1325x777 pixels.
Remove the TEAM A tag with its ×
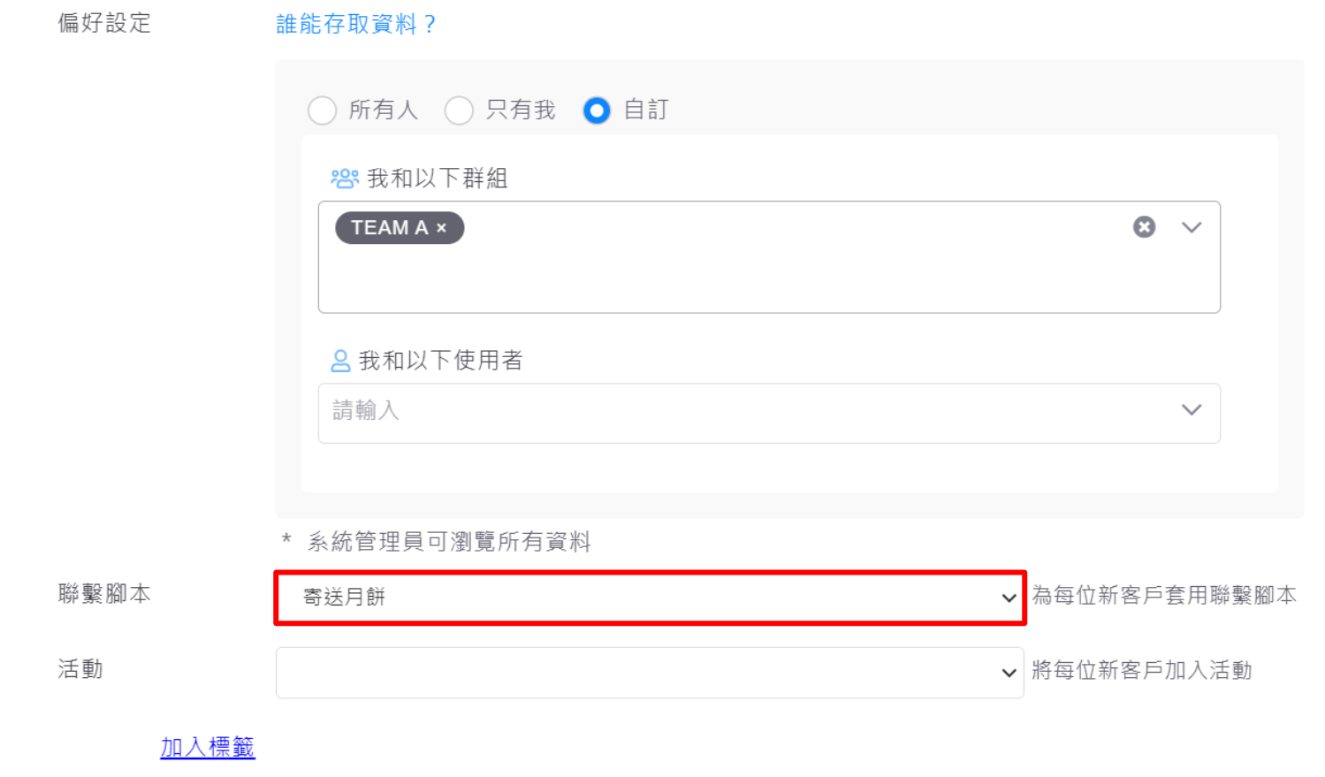coord(441,228)
